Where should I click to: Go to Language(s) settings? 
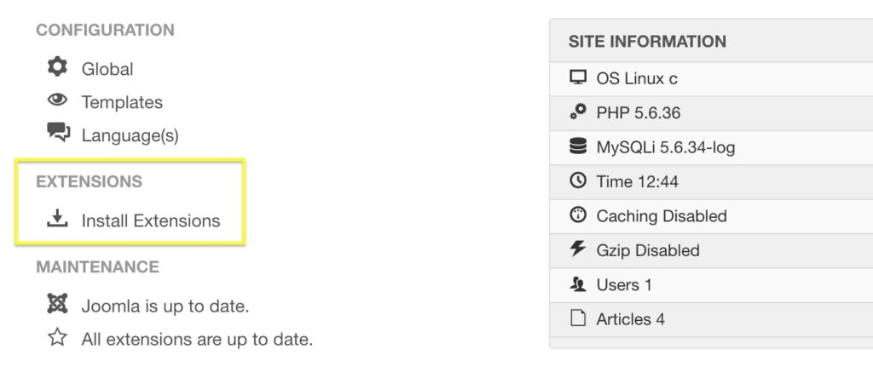[x=130, y=135]
